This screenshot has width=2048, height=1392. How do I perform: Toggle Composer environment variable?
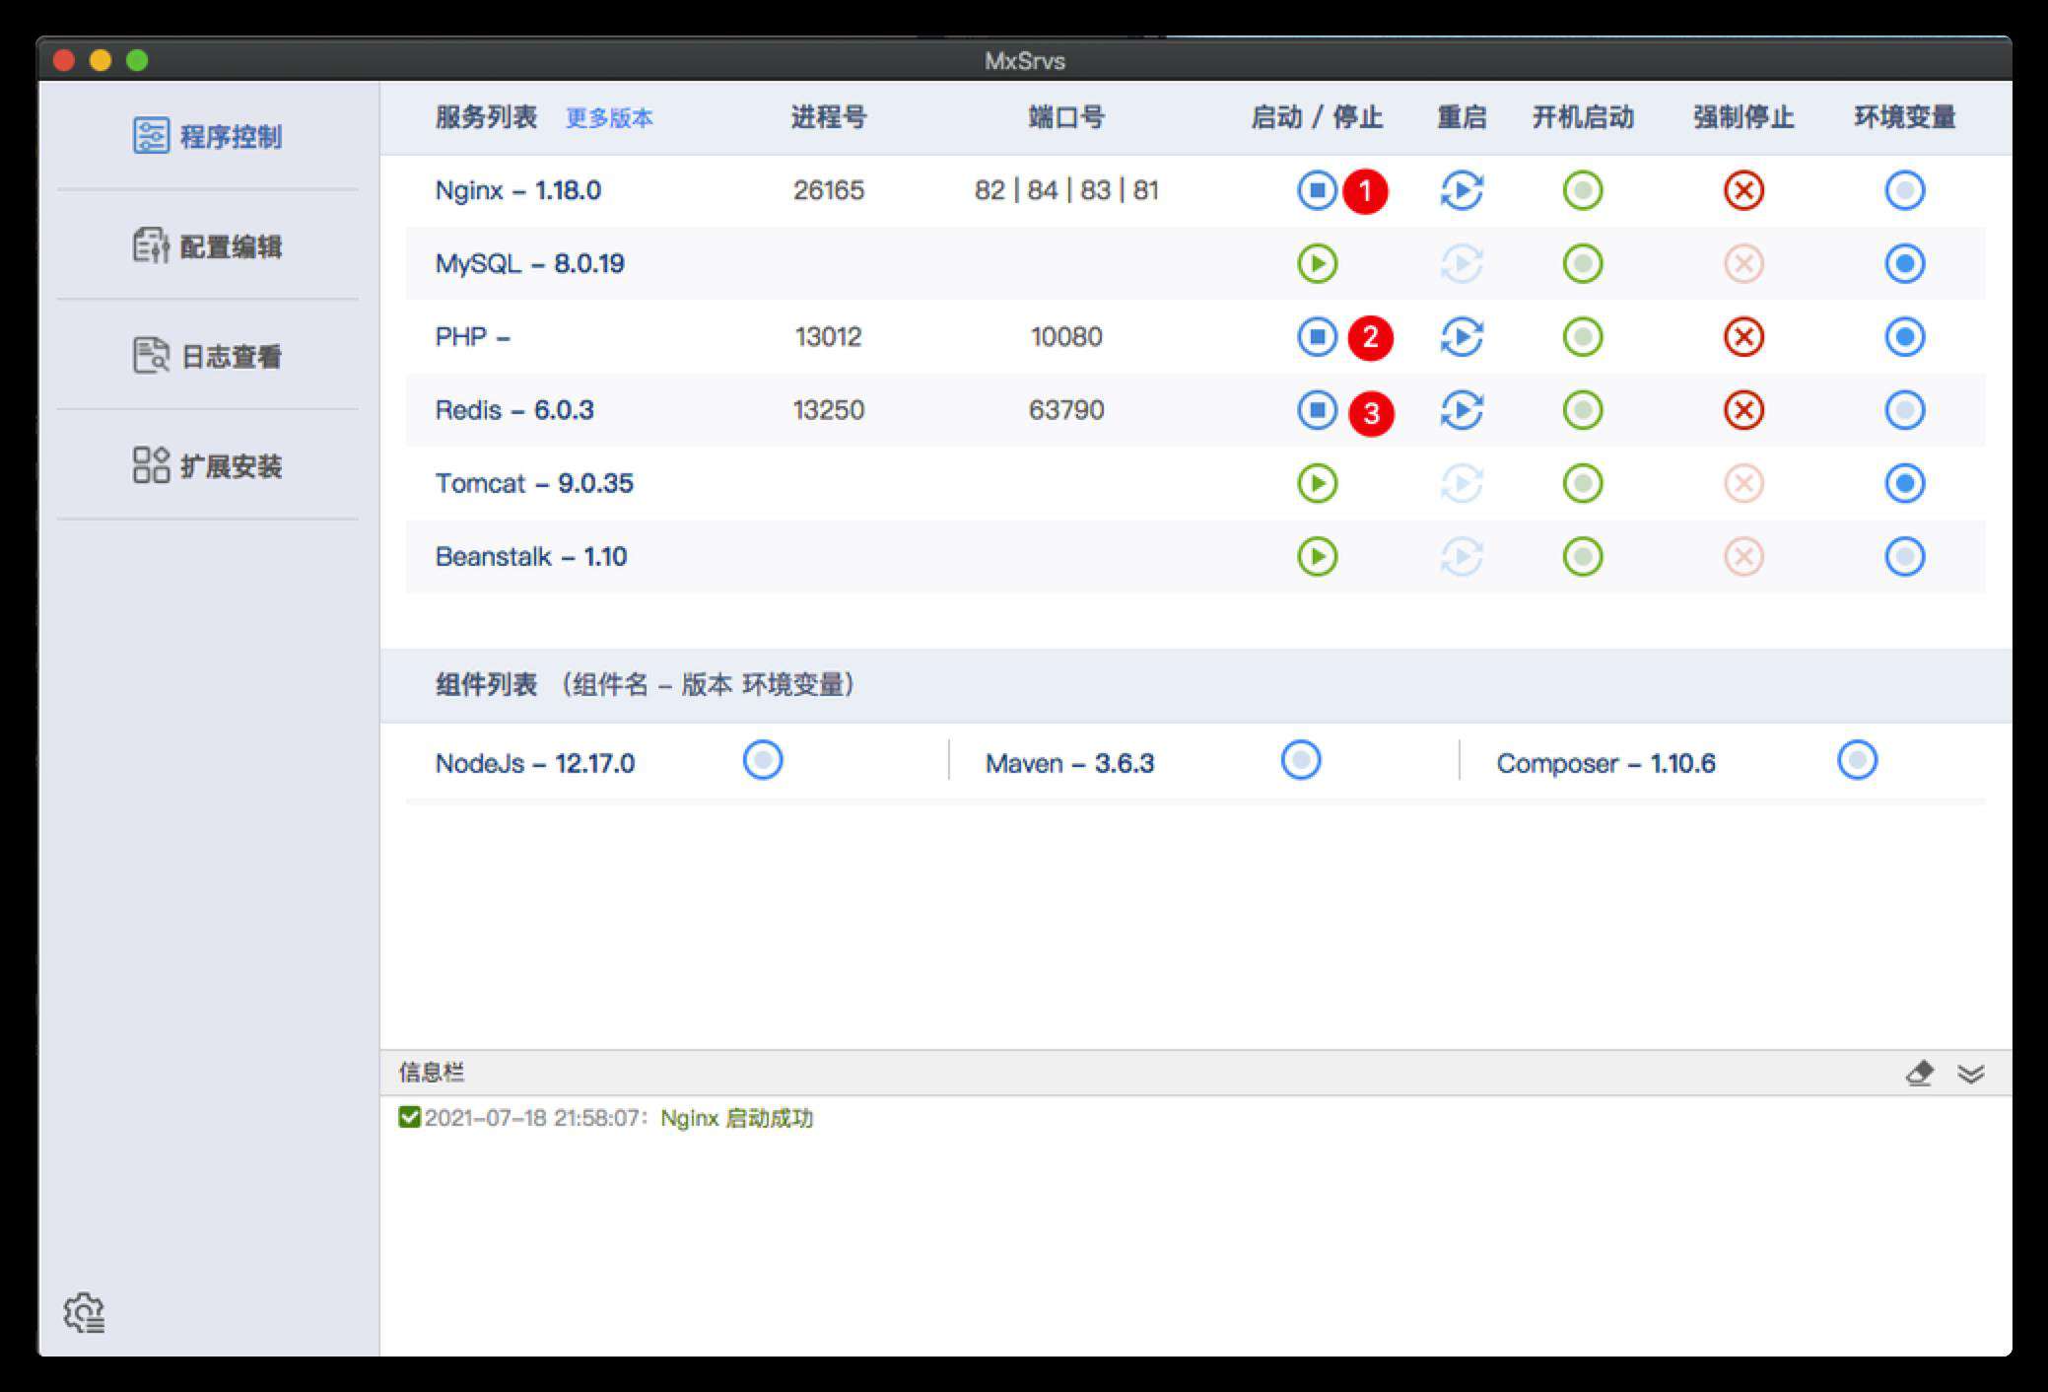click(1858, 760)
